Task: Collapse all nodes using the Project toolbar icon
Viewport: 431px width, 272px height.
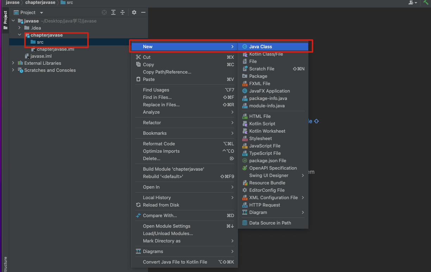Action: click(x=122, y=12)
